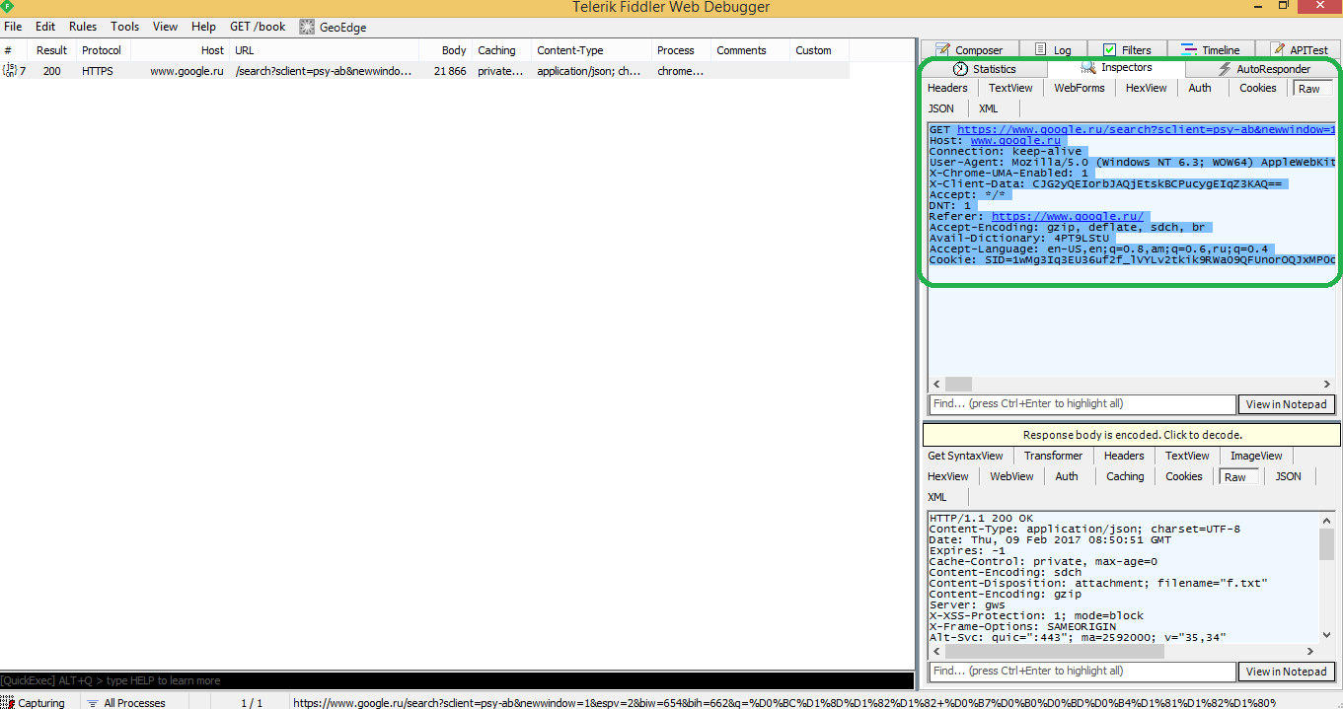
Task: Select request Headers inspector tab
Action: (x=947, y=88)
